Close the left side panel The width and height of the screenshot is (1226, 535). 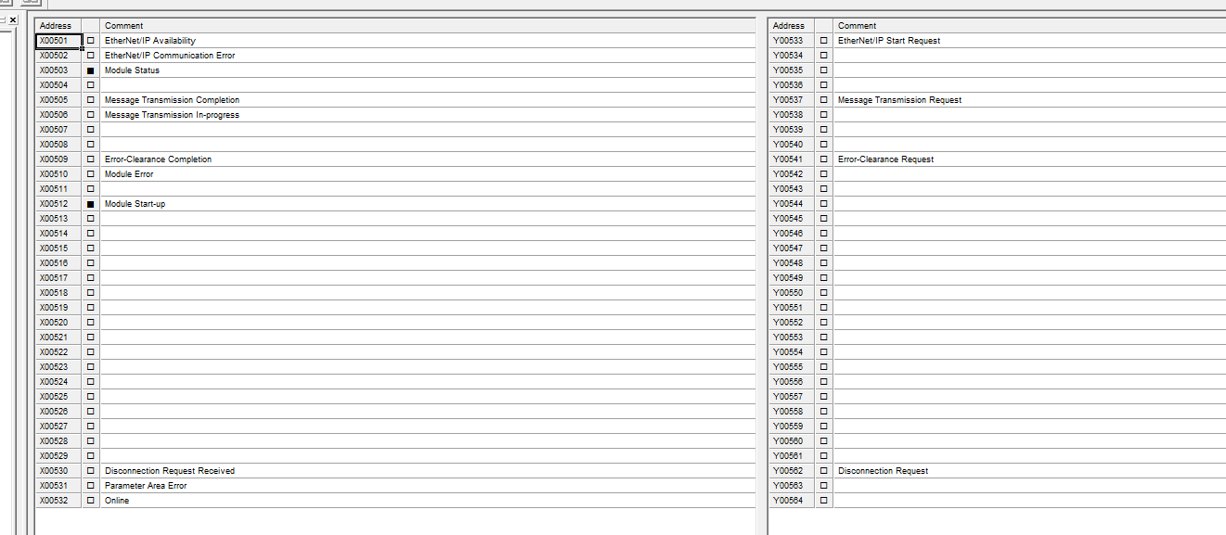[13, 20]
